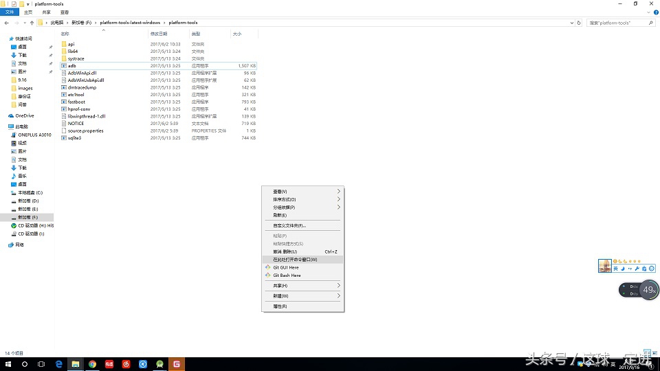Go up one folder level
Viewport: 660px width, 371px height.
coord(32,23)
